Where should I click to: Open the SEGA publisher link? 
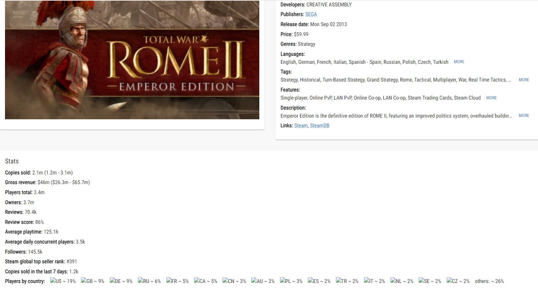(311, 14)
